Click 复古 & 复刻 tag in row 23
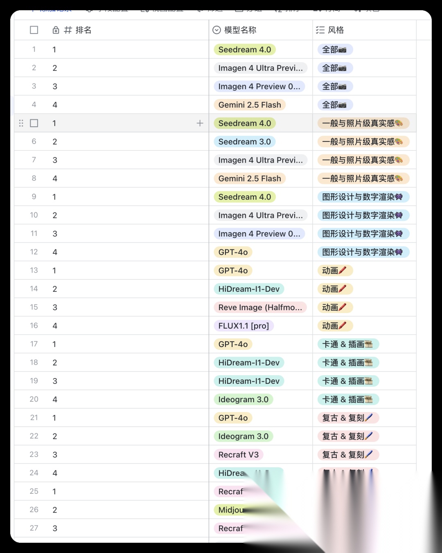 348,454
